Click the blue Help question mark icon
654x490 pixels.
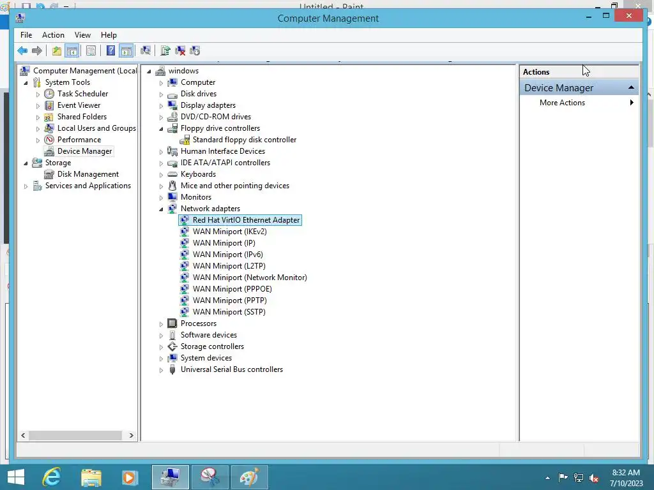click(110, 51)
